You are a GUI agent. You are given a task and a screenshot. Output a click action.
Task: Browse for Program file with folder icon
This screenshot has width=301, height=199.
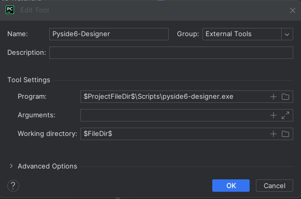285,97
